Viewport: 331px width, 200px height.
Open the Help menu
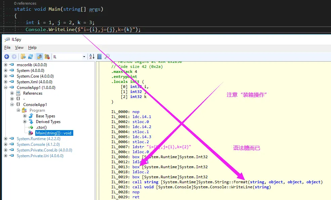coord(32,47)
